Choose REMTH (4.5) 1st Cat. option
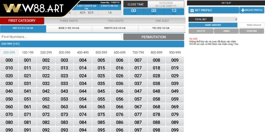The width and height of the screenshot is (265, 132). pyautogui.click(x=115, y=29)
